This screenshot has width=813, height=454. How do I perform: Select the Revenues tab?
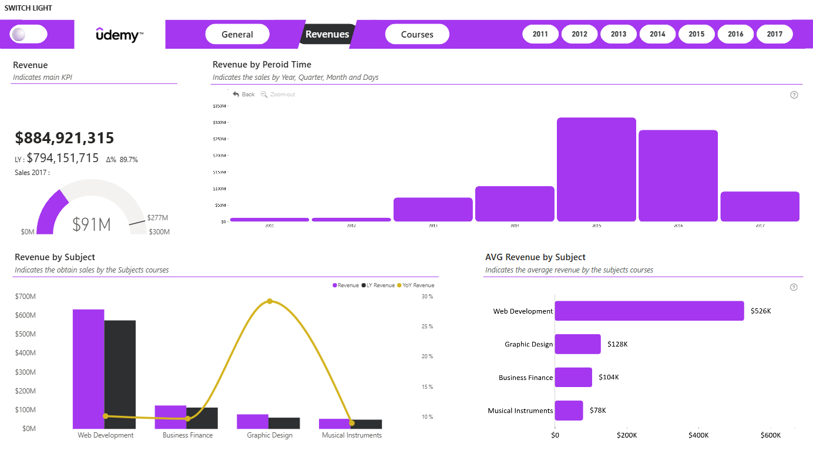(x=328, y=34)
